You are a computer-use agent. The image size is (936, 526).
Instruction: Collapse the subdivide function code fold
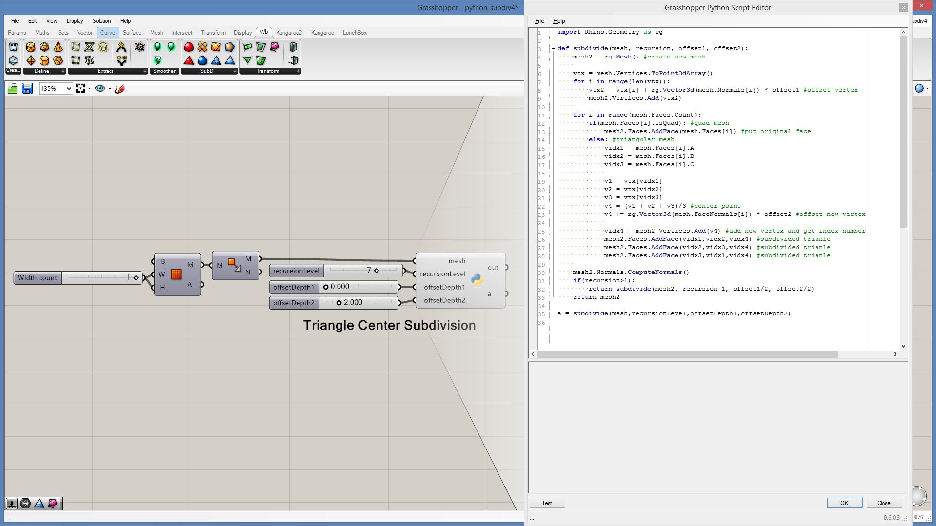point(553,48)
